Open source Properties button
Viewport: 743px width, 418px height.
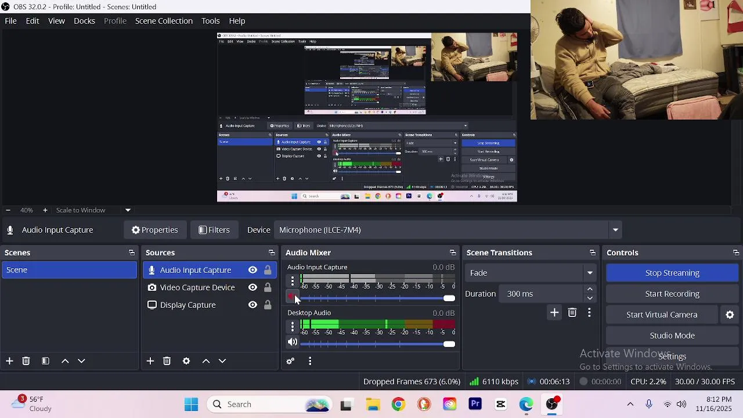[x=154, y=230]
